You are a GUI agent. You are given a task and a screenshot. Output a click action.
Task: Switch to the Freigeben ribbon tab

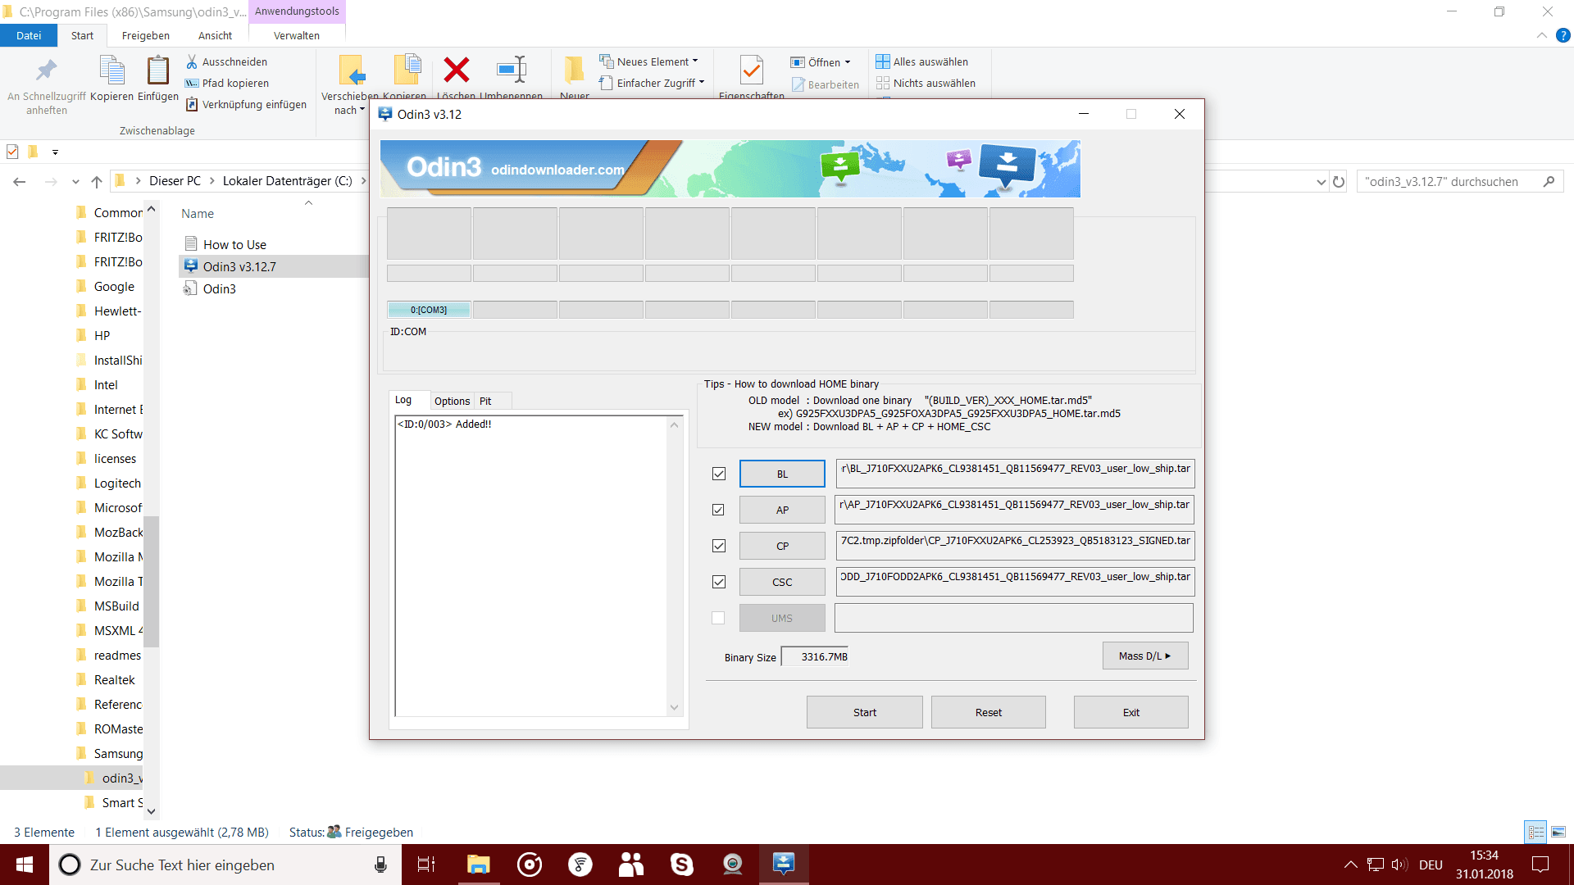pyautogui.click(x=146, y=35)
